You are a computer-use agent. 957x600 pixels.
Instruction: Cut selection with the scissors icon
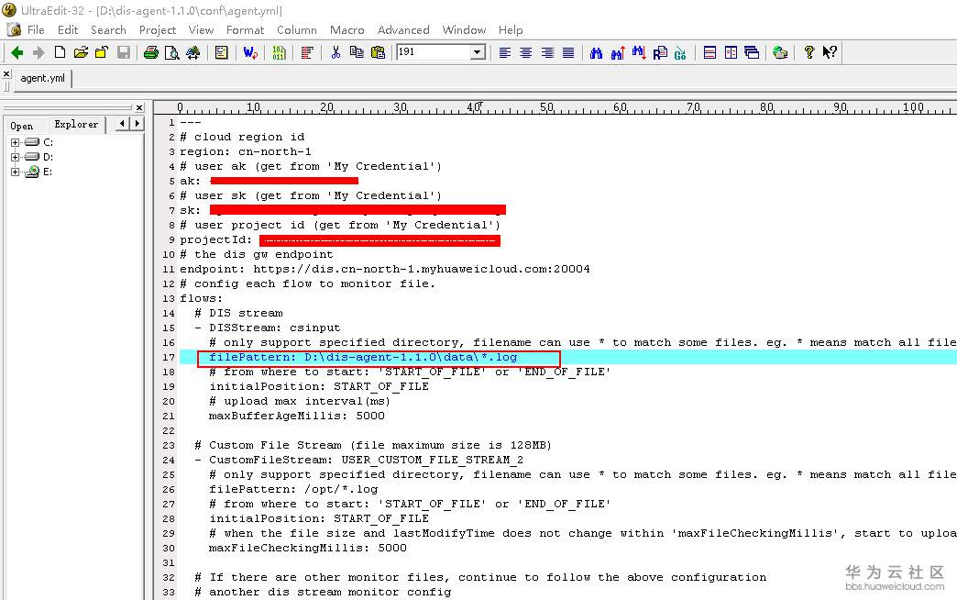(335, 52)
